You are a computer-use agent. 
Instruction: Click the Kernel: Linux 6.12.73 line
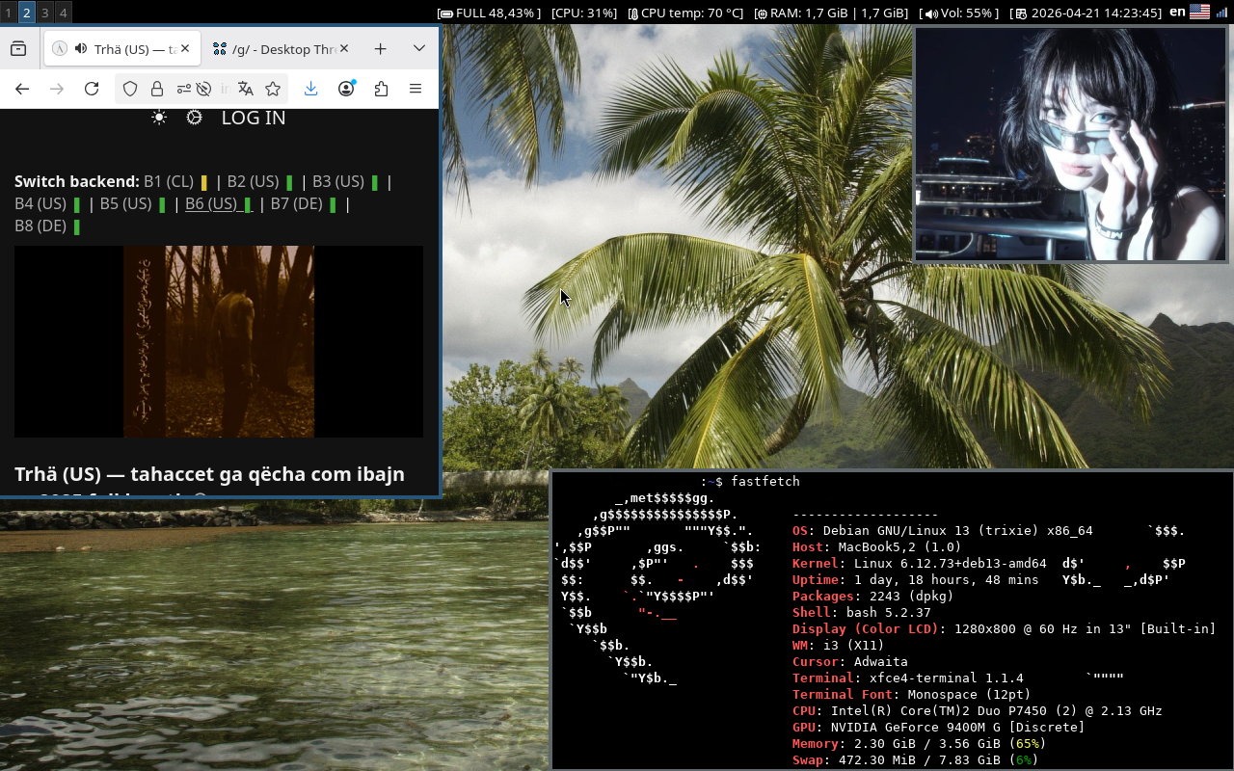pos(920,564)
